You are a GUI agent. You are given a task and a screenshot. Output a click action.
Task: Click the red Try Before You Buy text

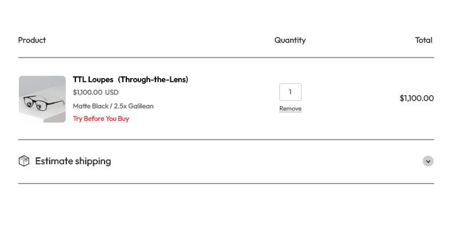(101, 119)
